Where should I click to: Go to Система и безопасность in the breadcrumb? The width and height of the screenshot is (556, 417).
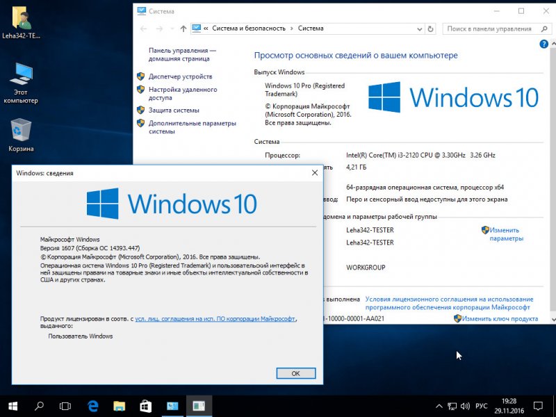point(249,28)
